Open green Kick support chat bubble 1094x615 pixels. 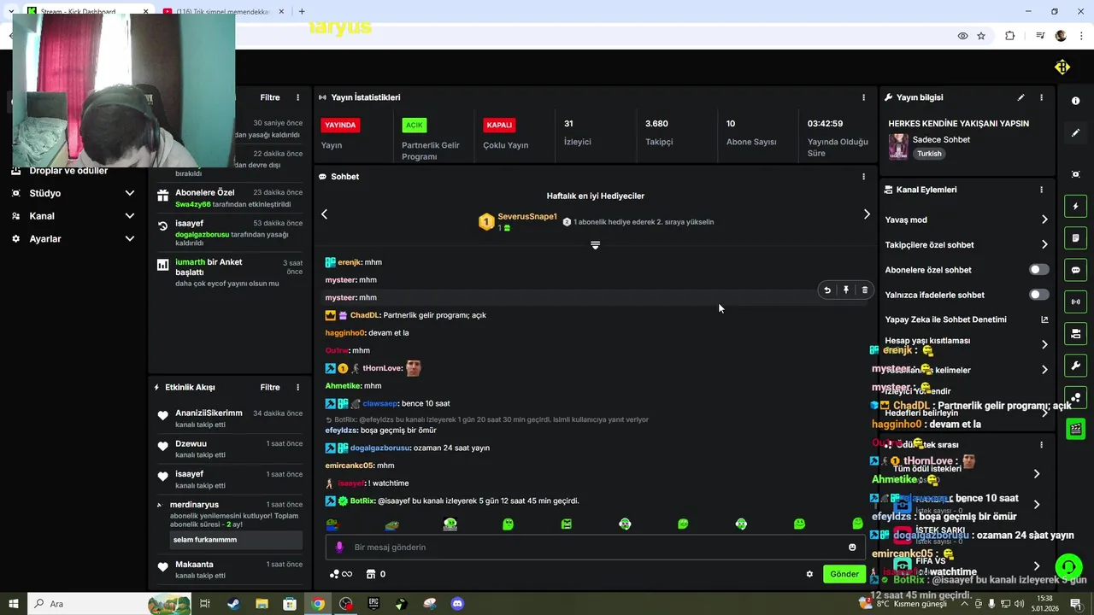pos(1068,566)
